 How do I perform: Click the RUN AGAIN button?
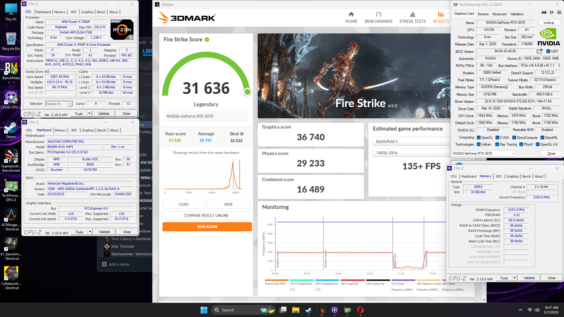coord(207,227)
